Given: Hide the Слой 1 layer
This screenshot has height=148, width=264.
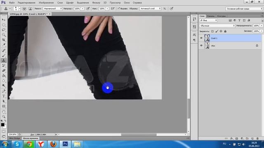Looking at the screenshot, I should (x=201, y=38).
